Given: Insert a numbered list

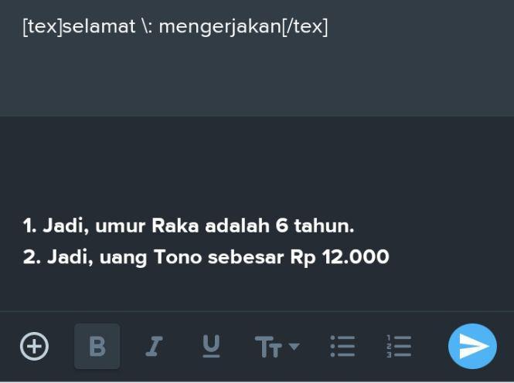Looking at the screenshot, I should (399, 346).
